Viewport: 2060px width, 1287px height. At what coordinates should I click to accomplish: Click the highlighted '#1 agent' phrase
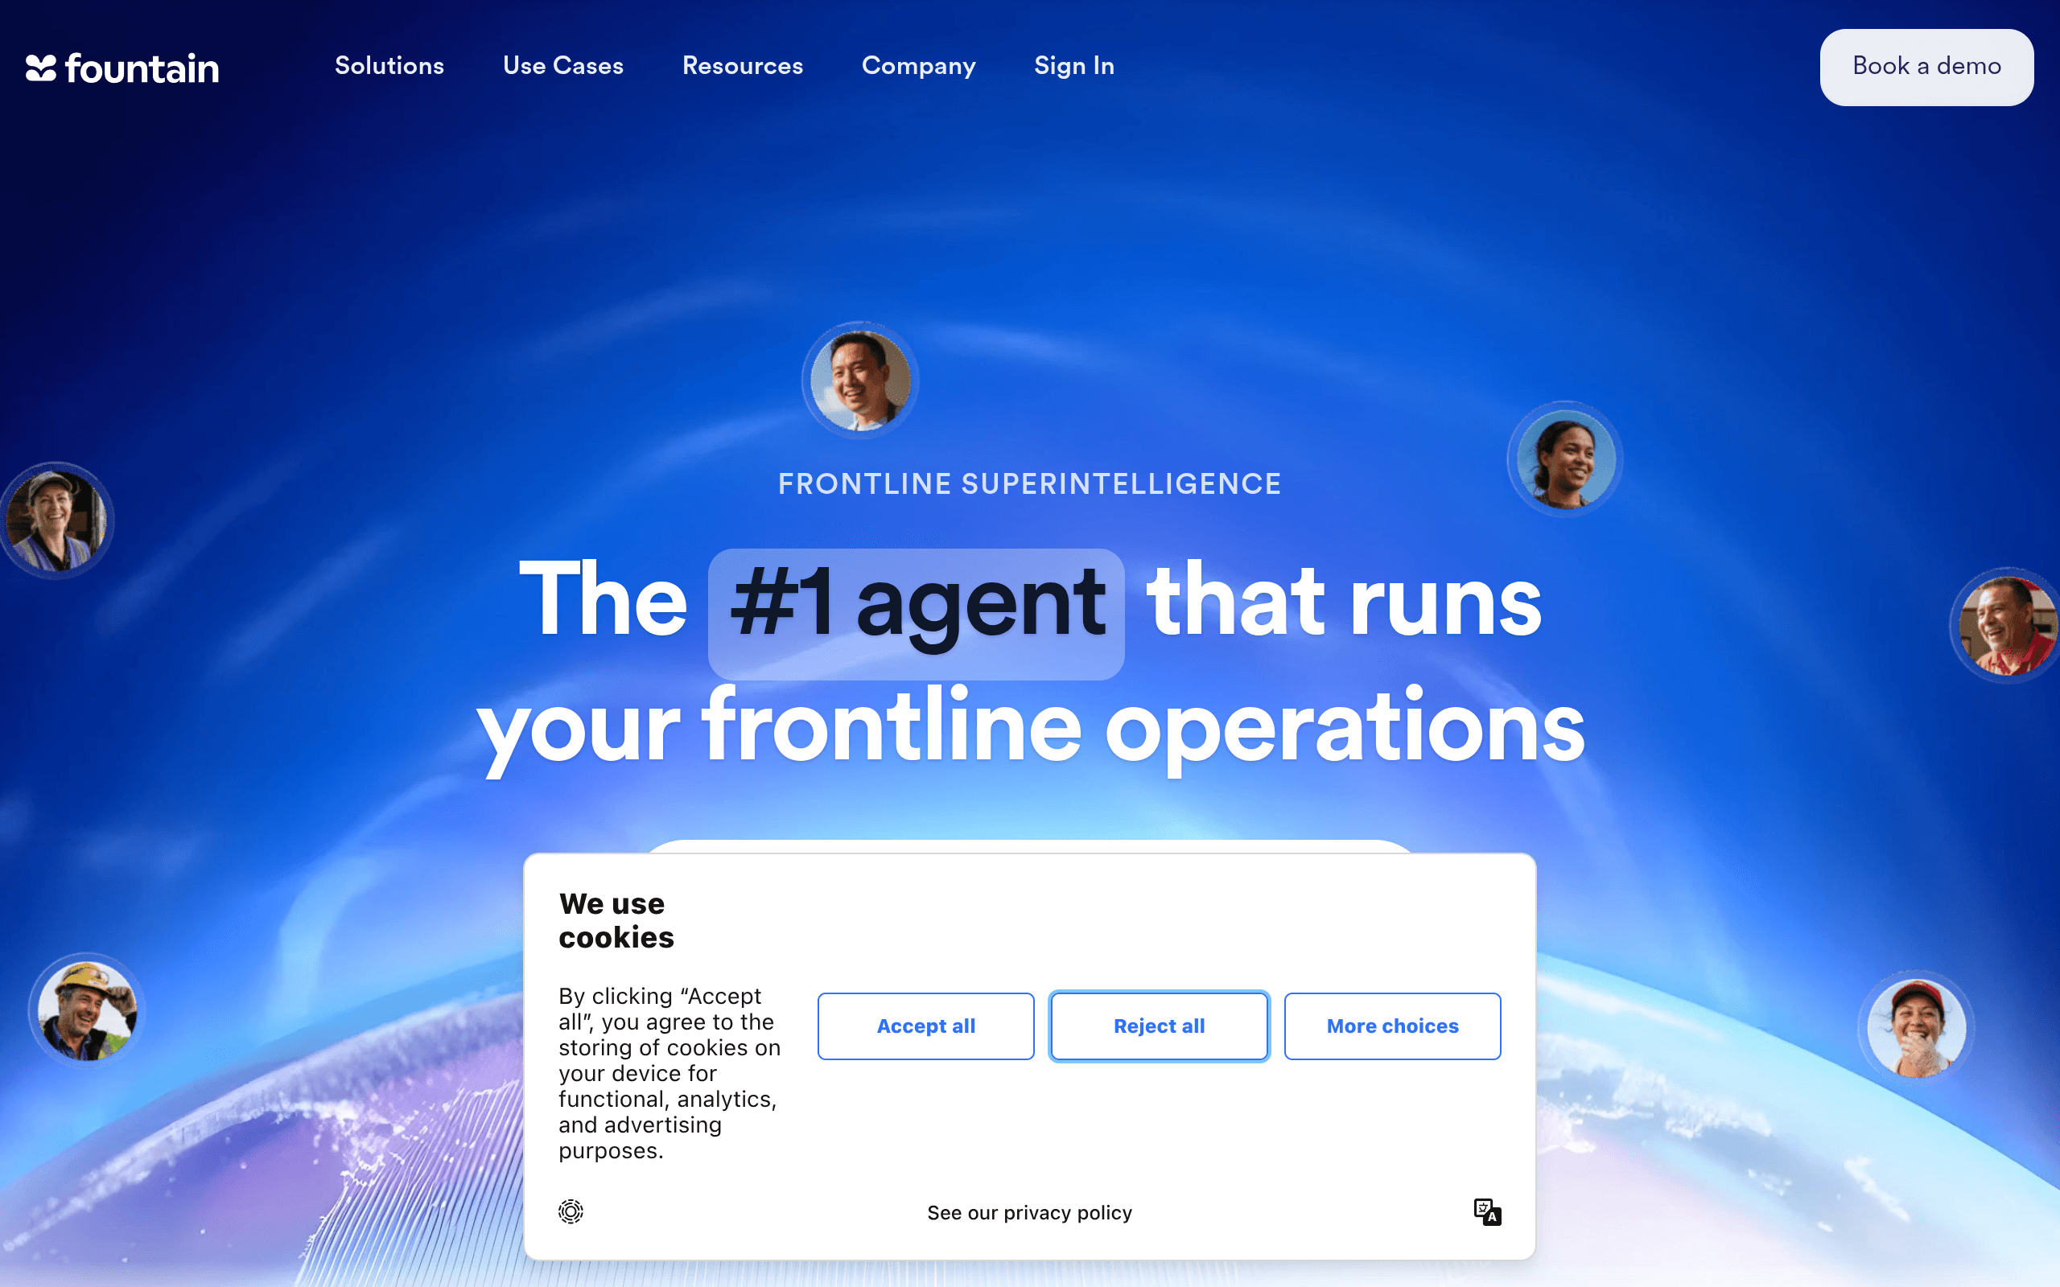(916, 614)
